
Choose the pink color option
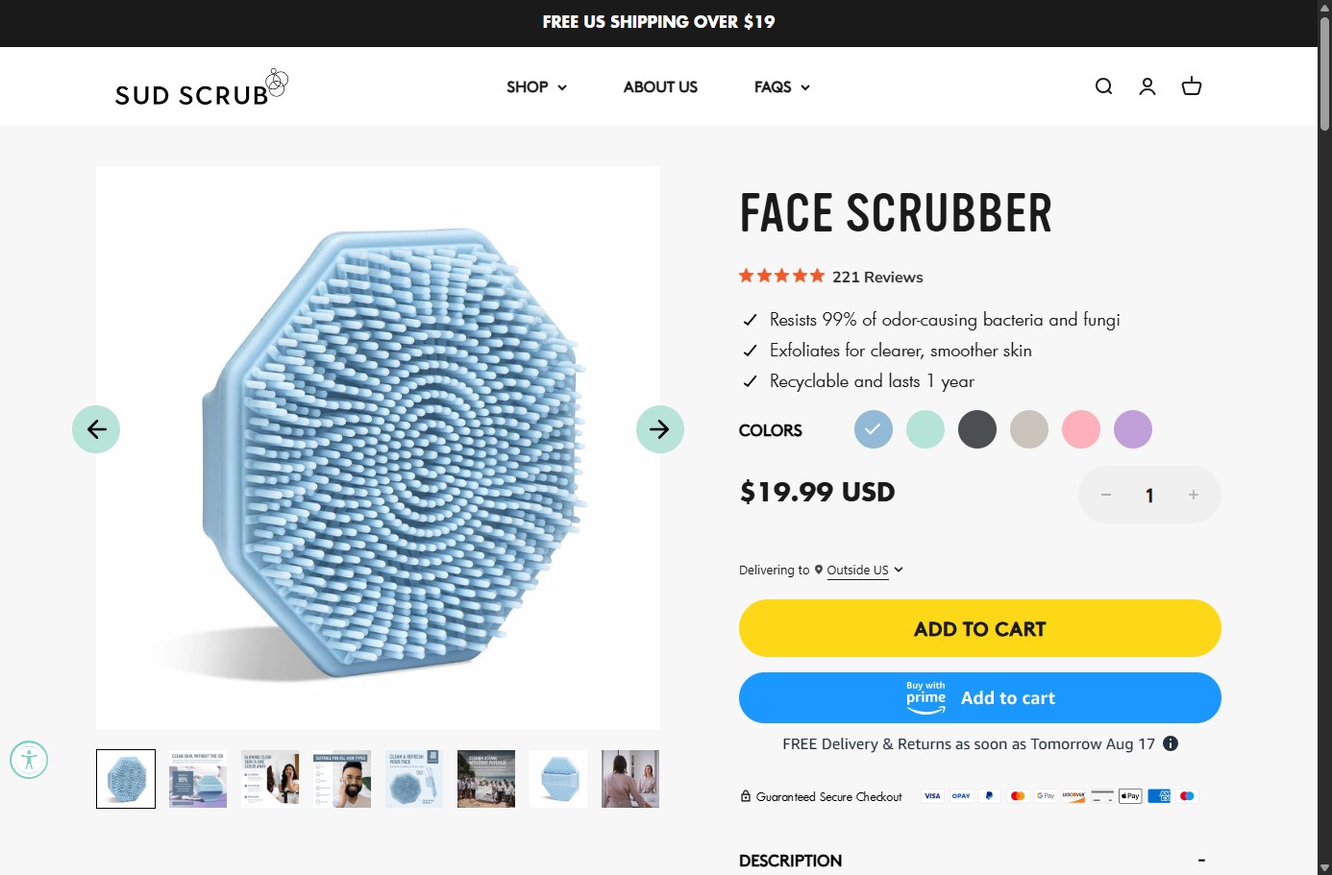click(1081, 429)
